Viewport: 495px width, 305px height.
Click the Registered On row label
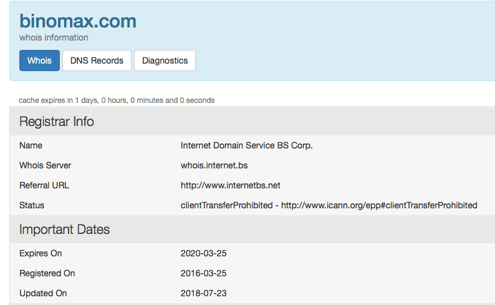tap(47, 273)
